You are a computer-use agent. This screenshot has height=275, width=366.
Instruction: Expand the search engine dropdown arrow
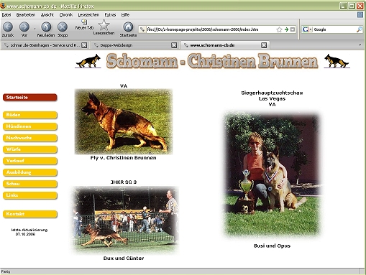(311, 29)
